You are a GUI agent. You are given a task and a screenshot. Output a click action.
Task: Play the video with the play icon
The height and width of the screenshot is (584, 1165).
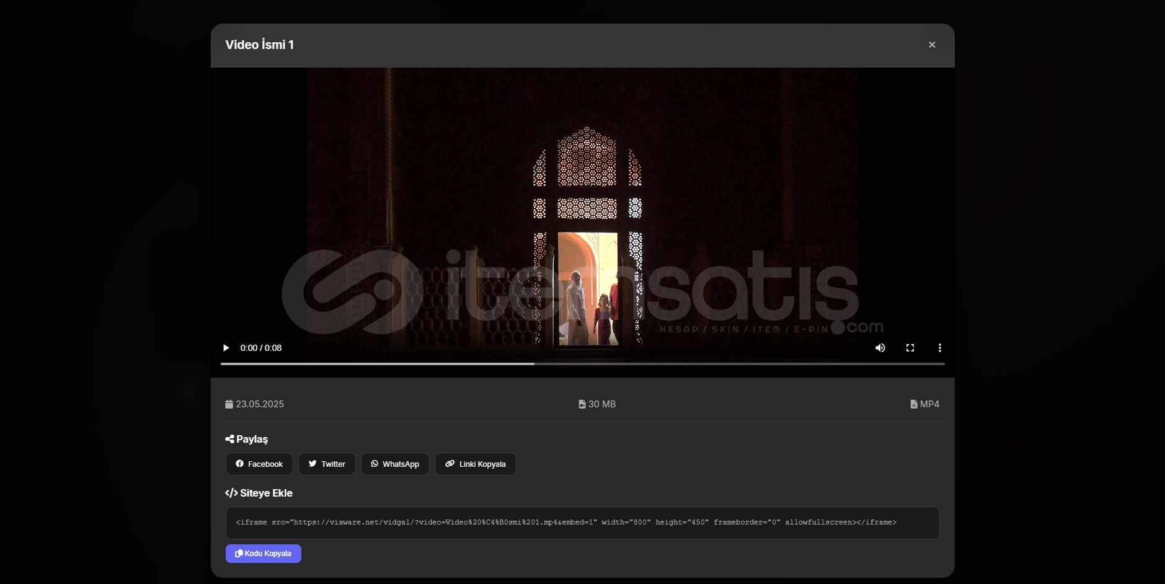point(226,348)
